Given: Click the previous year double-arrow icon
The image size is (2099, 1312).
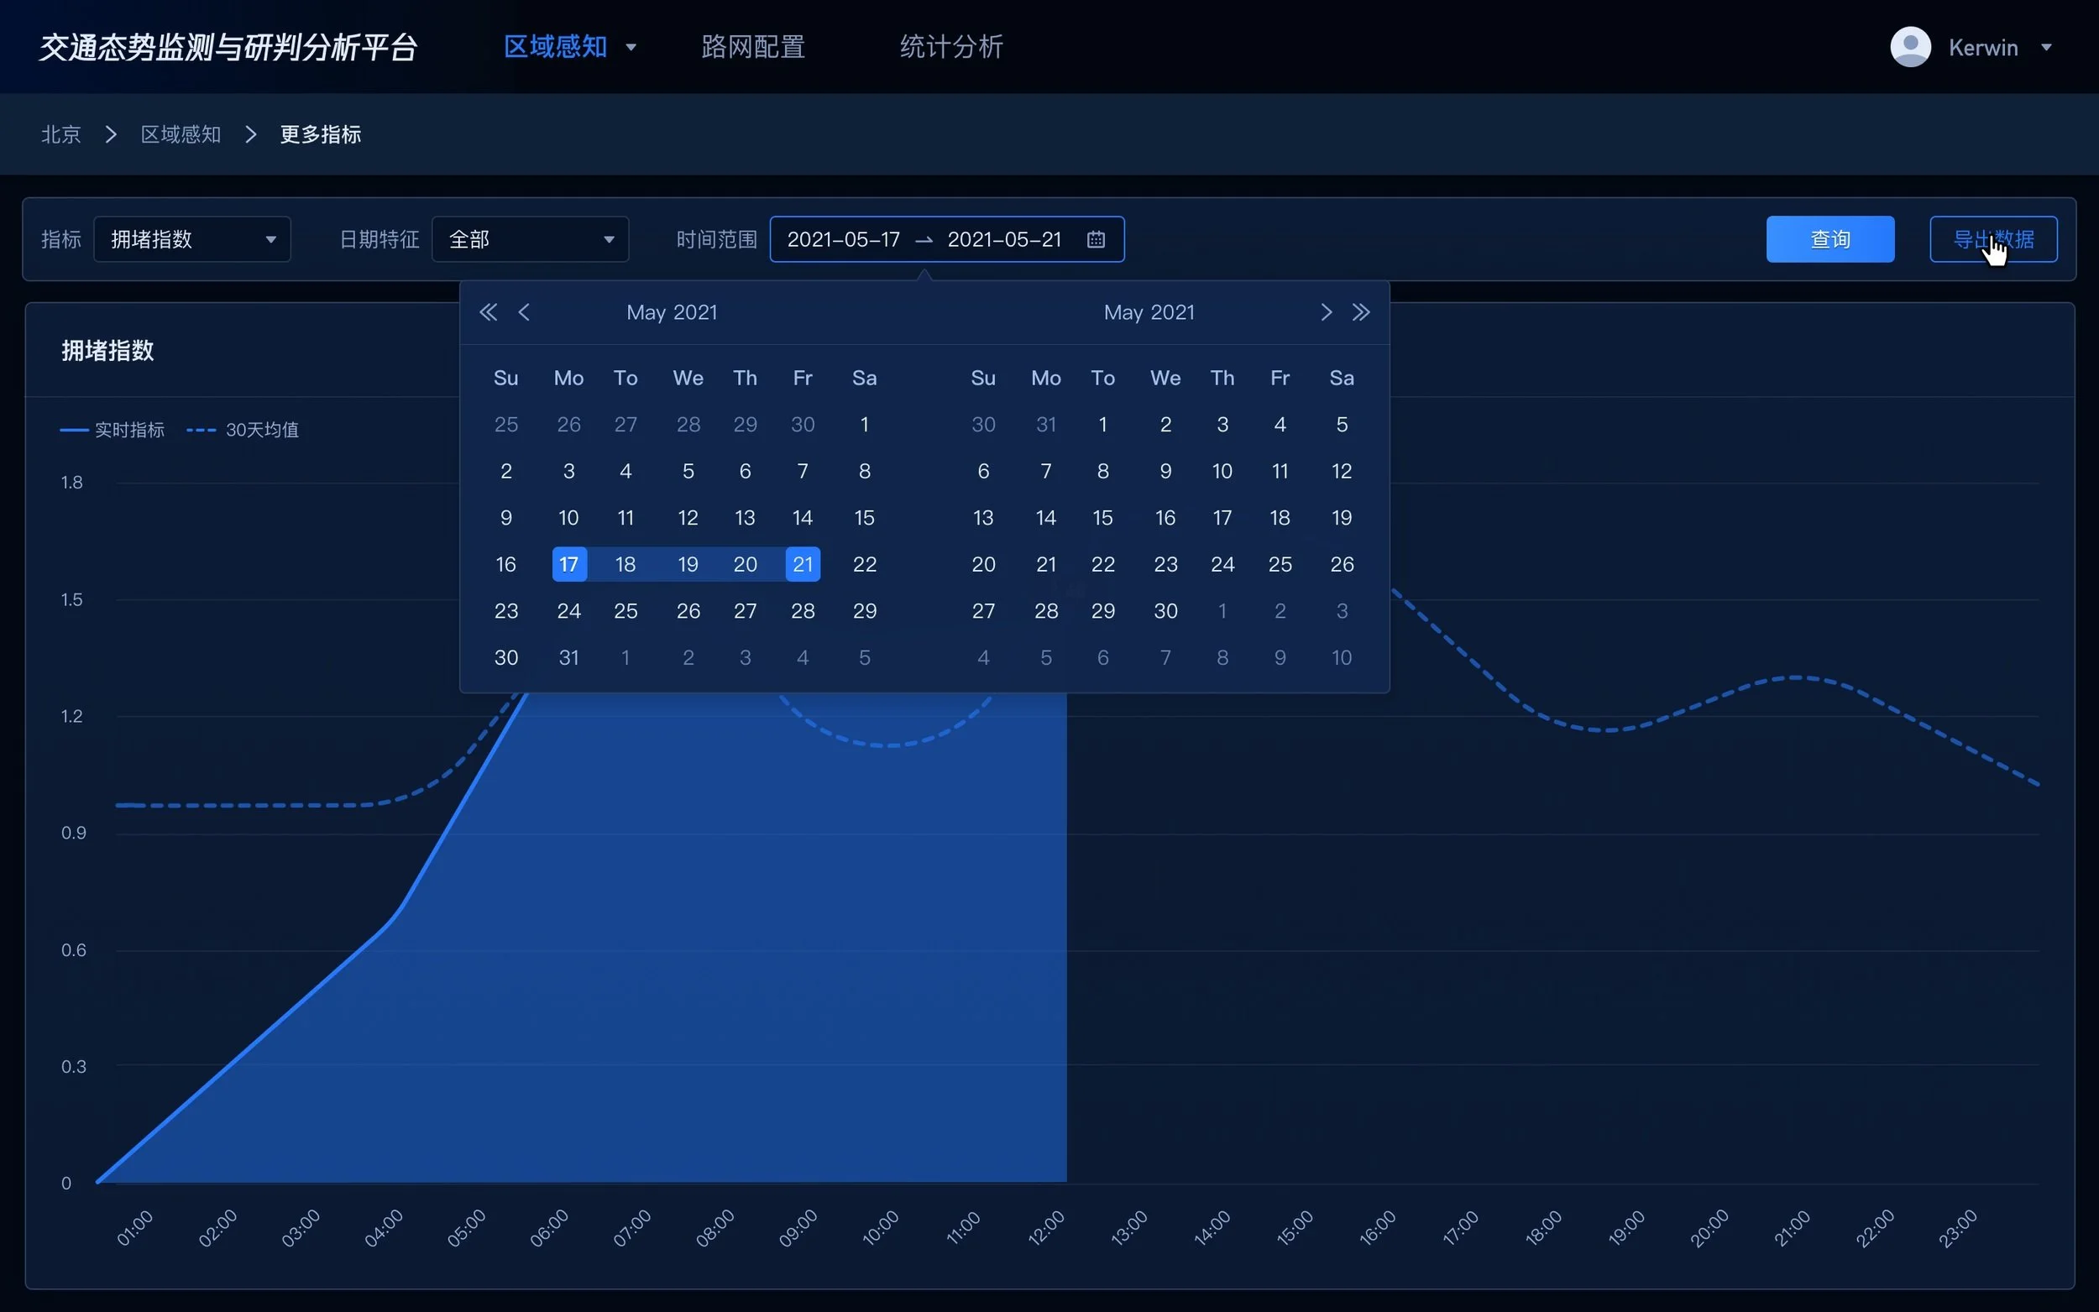Looking at the screenshot, I should click(488, 312).
